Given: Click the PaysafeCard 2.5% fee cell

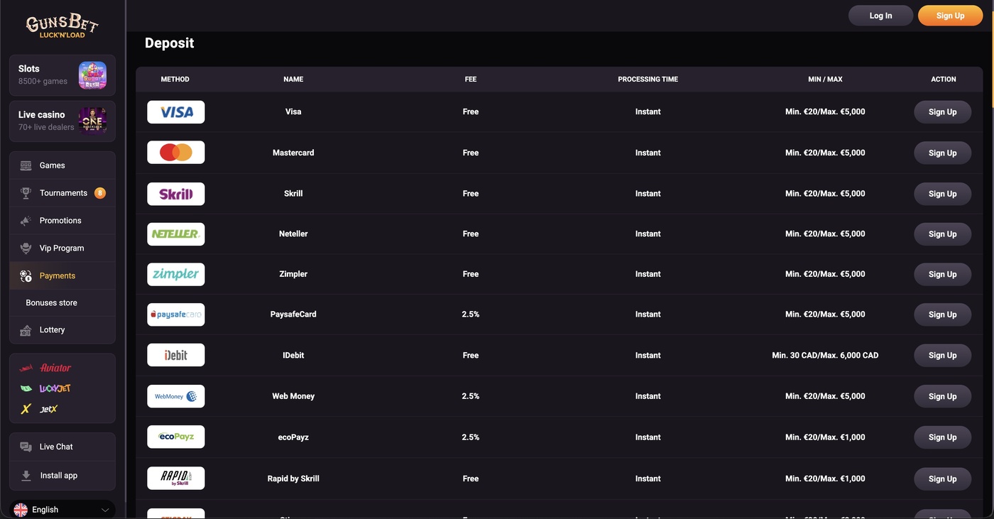Looking at the screenshot, I should tap(471, 315).
